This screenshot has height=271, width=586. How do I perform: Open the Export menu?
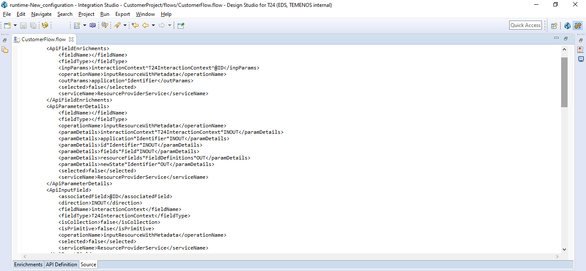[122, 14]
